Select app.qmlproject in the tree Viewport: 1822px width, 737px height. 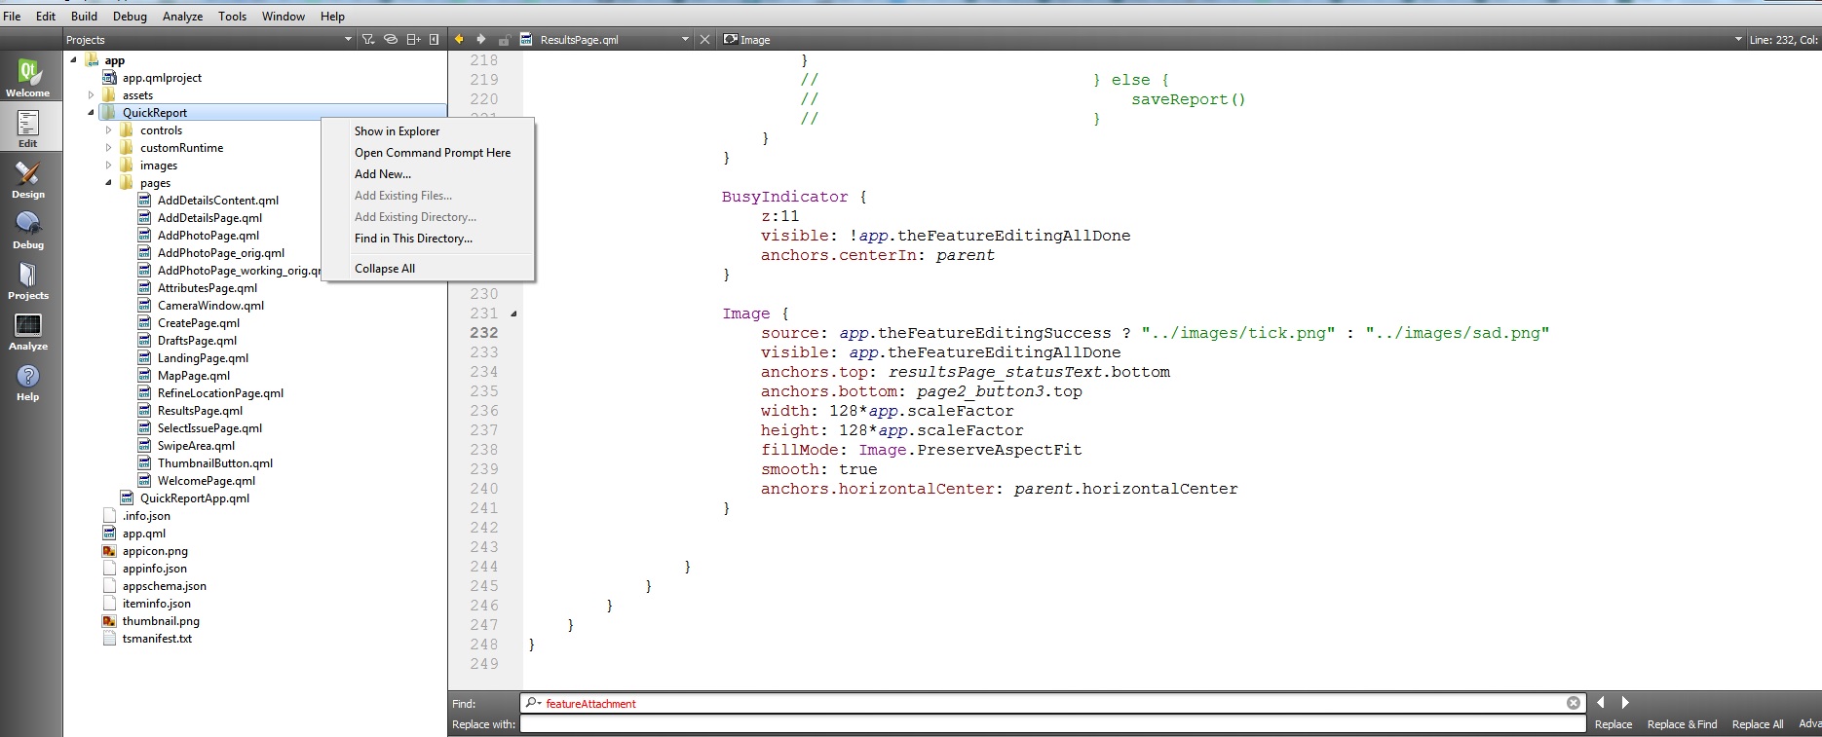162,78
